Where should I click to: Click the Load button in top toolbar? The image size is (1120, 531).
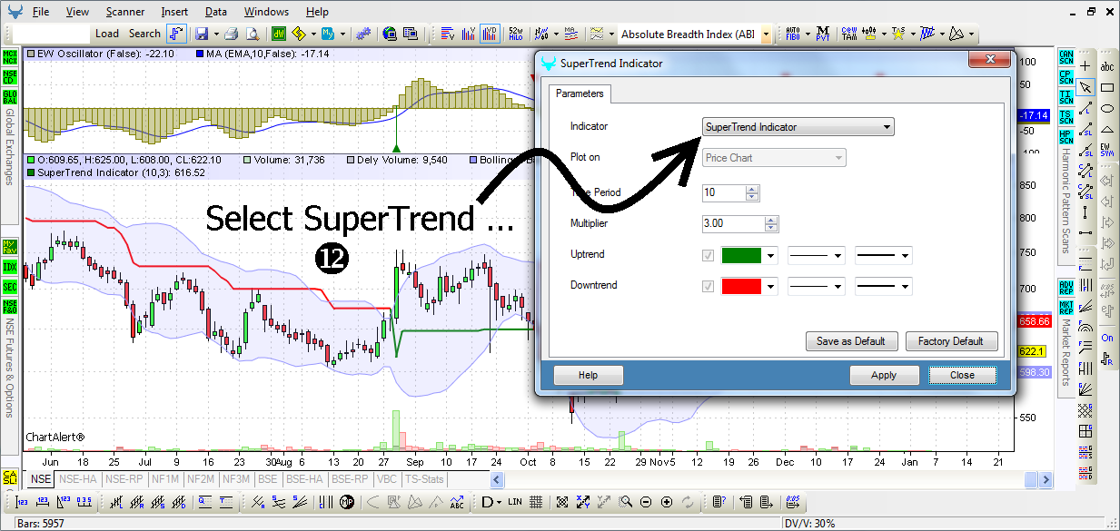point(107,34)
